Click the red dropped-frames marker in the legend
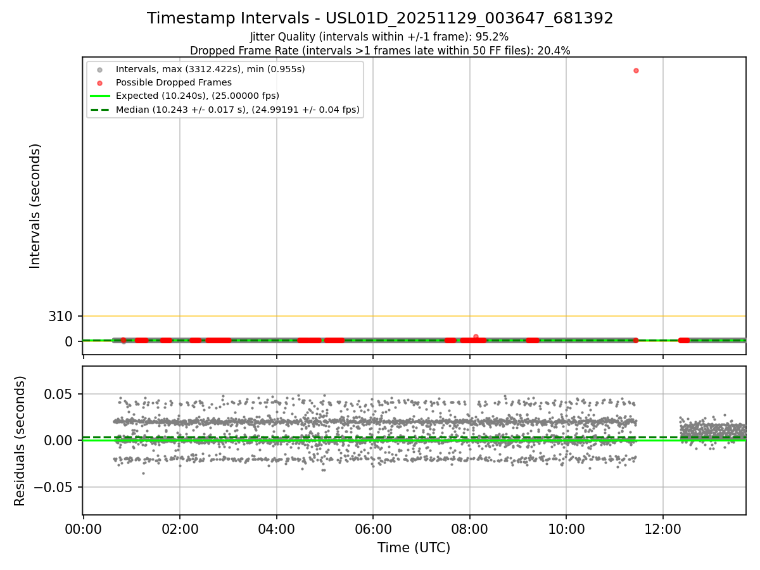 [99, 82]
